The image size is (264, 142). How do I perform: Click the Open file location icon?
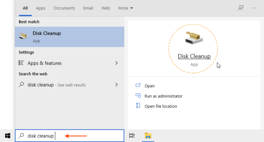click(x=138, y=106)
